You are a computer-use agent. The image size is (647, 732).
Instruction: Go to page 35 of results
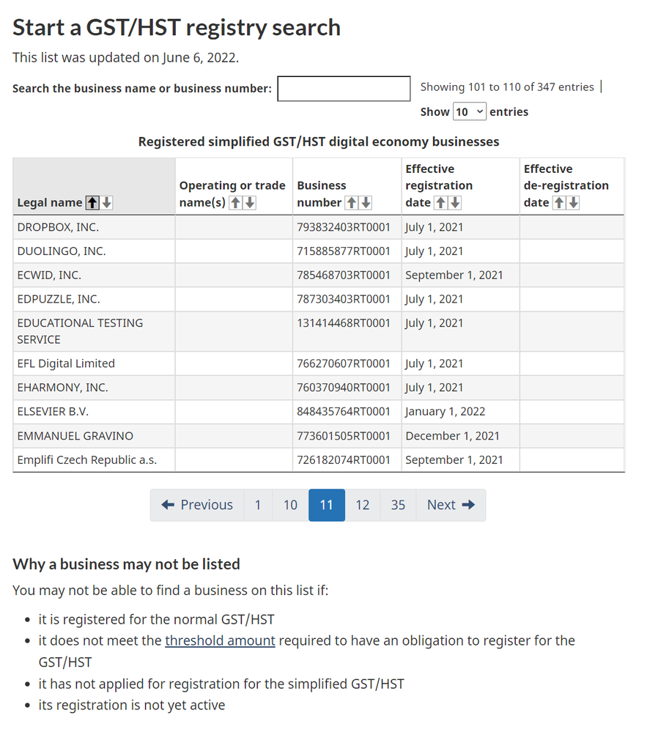click(x=398, y=505)
